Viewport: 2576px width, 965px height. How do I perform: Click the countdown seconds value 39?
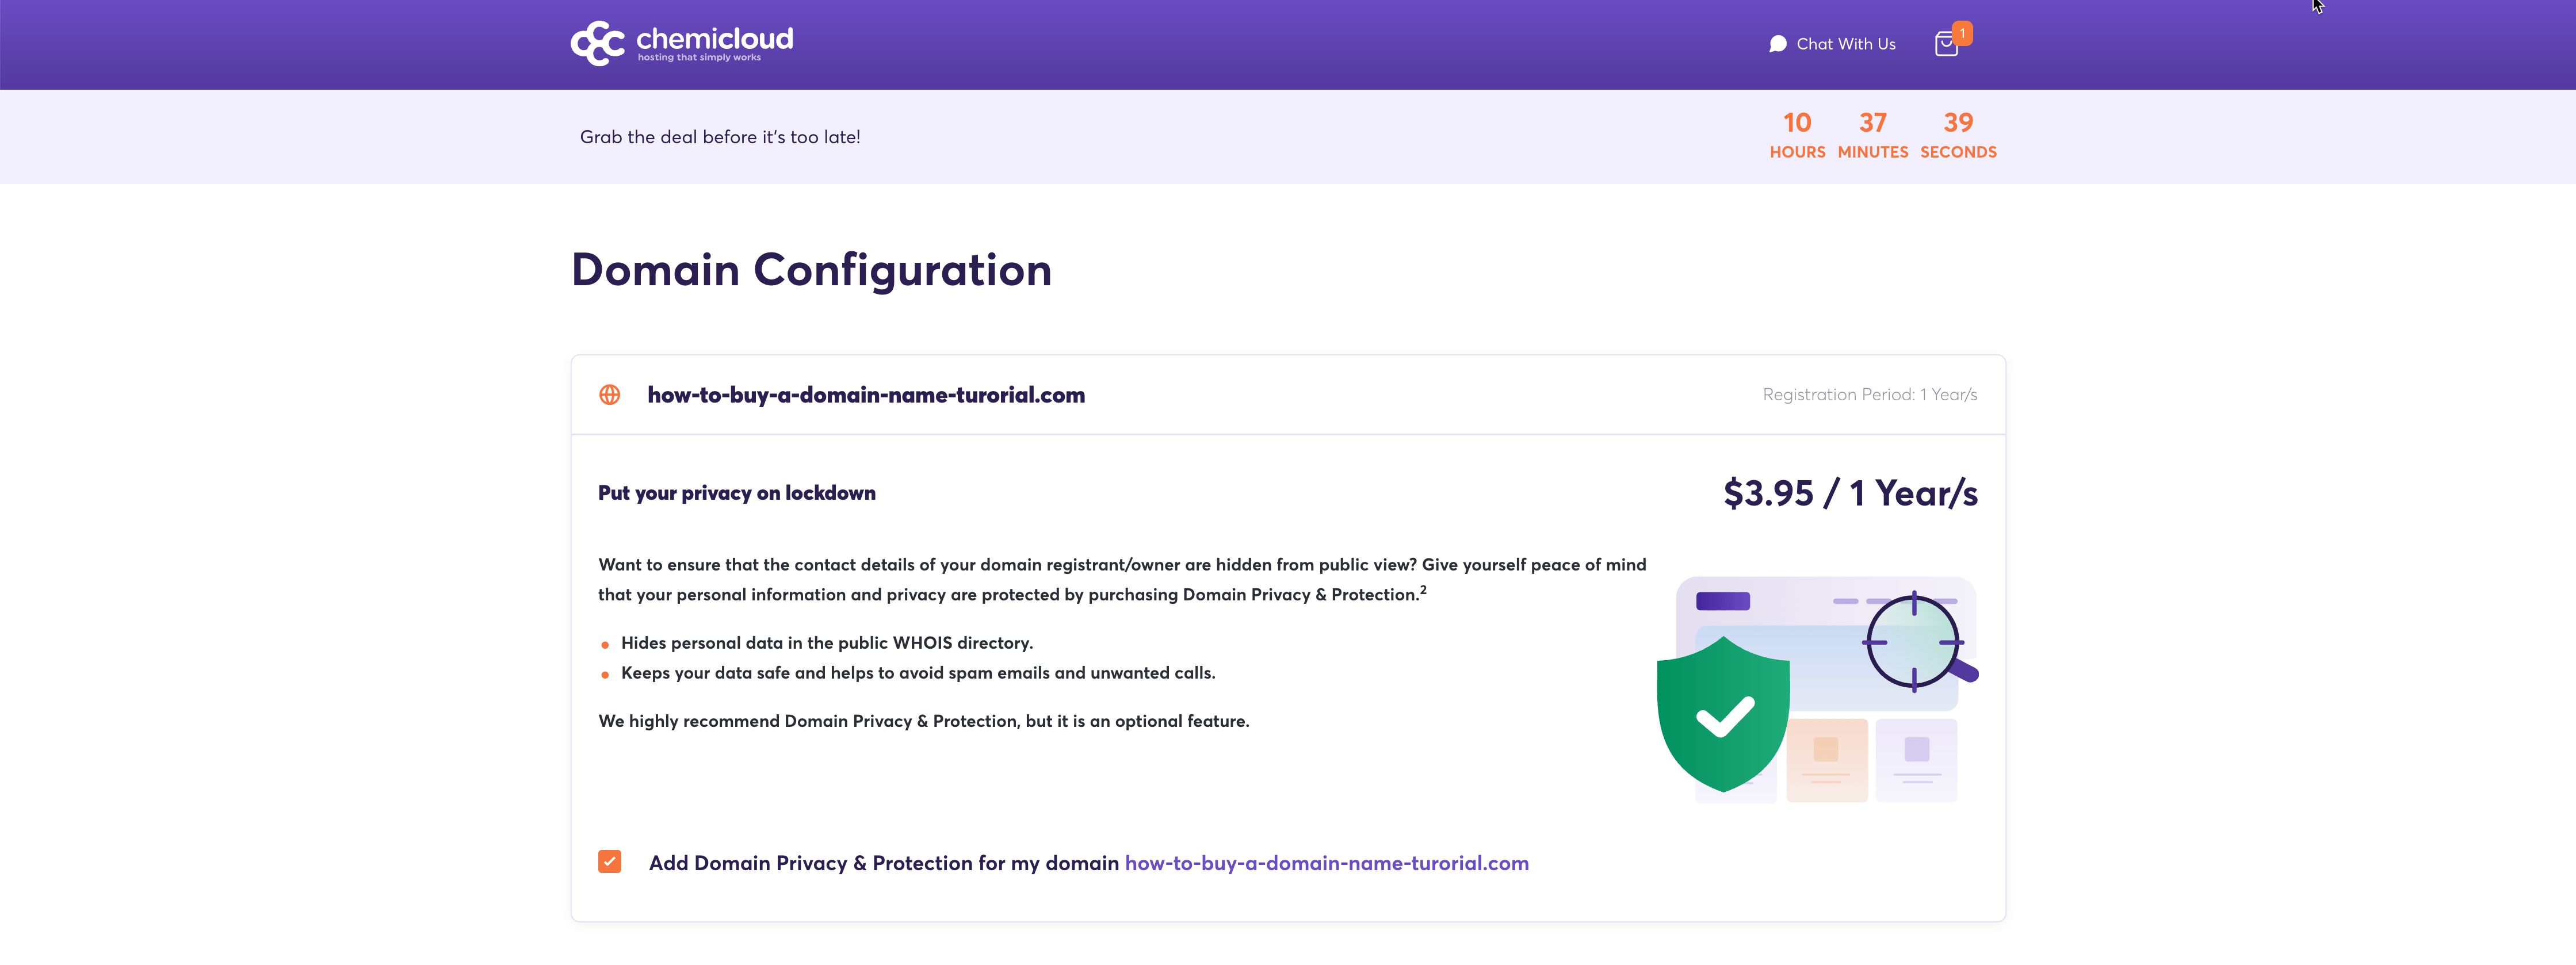1958,122
